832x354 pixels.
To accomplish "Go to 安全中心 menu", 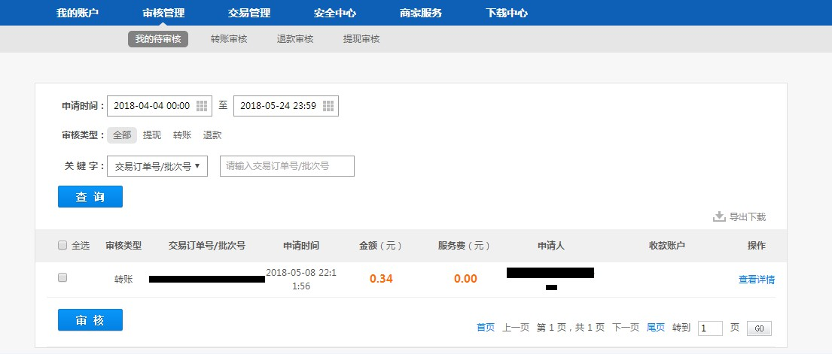I will pos(335,13).
